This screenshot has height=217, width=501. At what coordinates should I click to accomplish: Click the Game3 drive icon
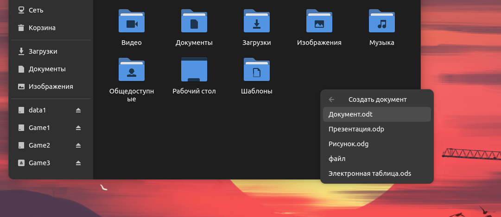[x=21, y=163]
